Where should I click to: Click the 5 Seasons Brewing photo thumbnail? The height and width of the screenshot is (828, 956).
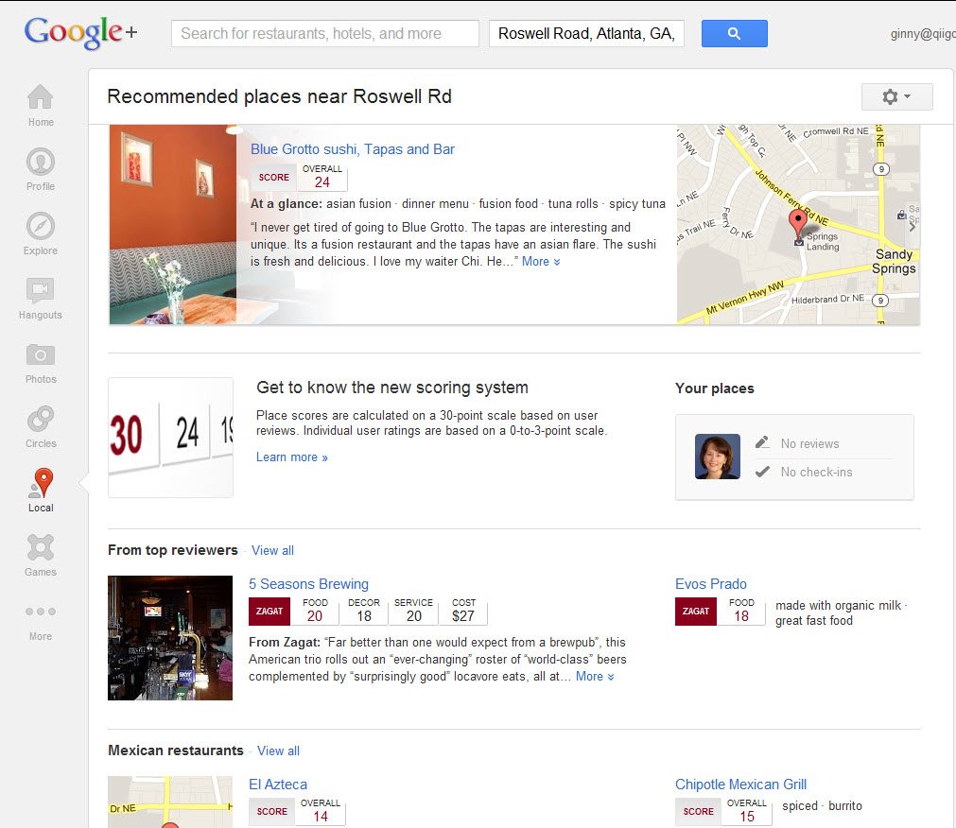pos(170,638)
